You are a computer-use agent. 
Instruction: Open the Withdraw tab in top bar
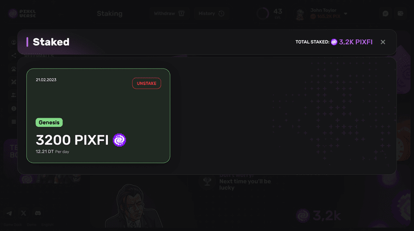click(x=169, y=13)
